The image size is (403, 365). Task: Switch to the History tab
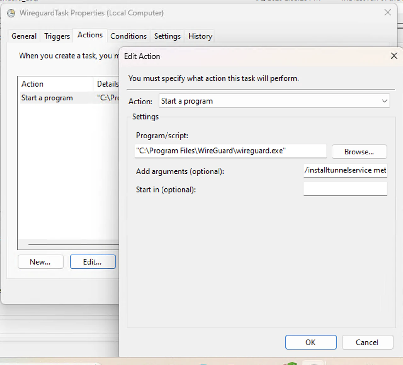pyautogui.click(x=200, y=36)
